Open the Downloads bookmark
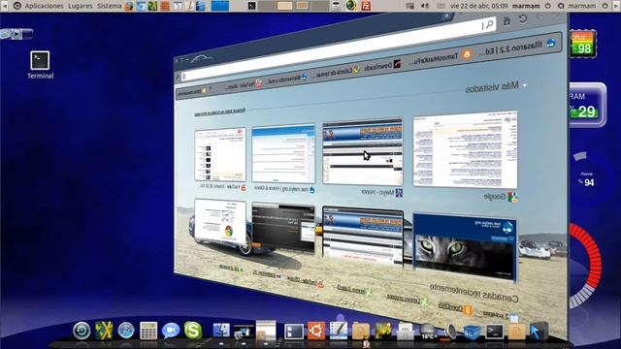The height and width of the screenshot is (349, 621). point(383,66)
